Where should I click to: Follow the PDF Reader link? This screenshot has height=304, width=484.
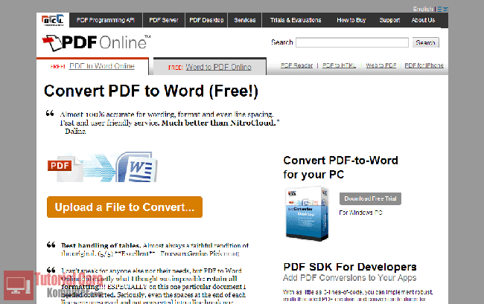[296, 65]
